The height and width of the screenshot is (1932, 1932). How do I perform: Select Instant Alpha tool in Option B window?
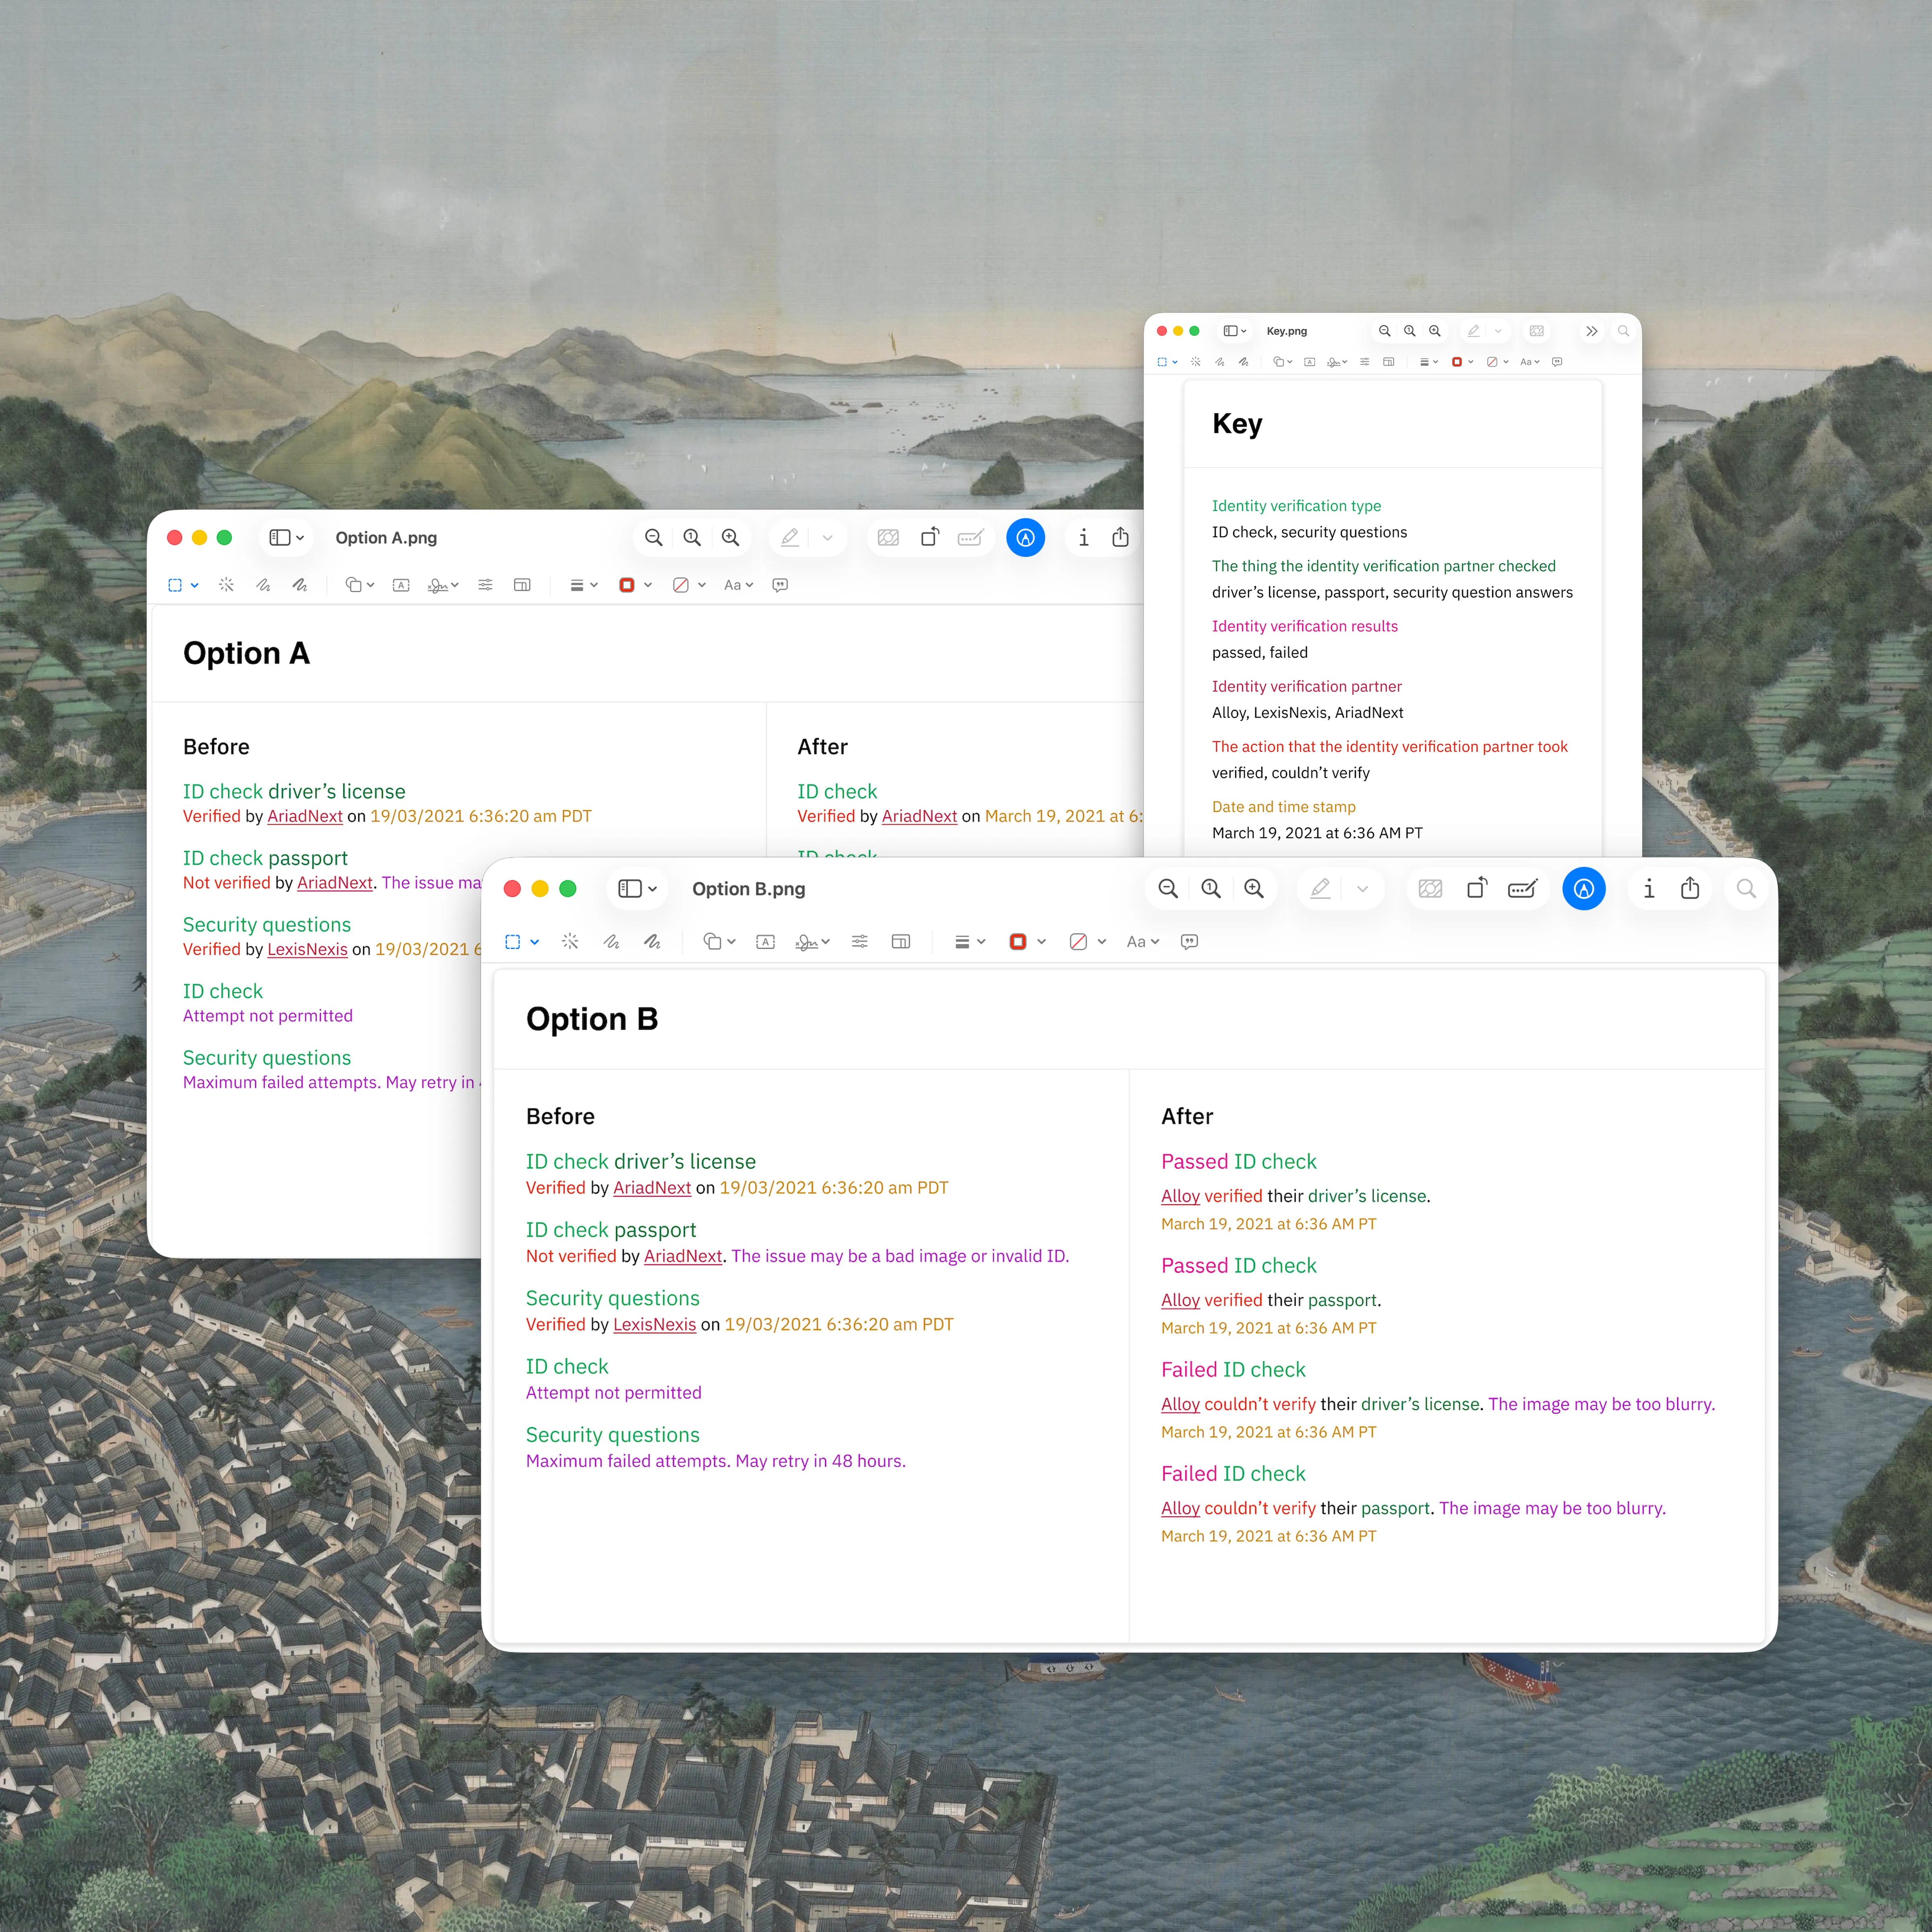[570, 942]
